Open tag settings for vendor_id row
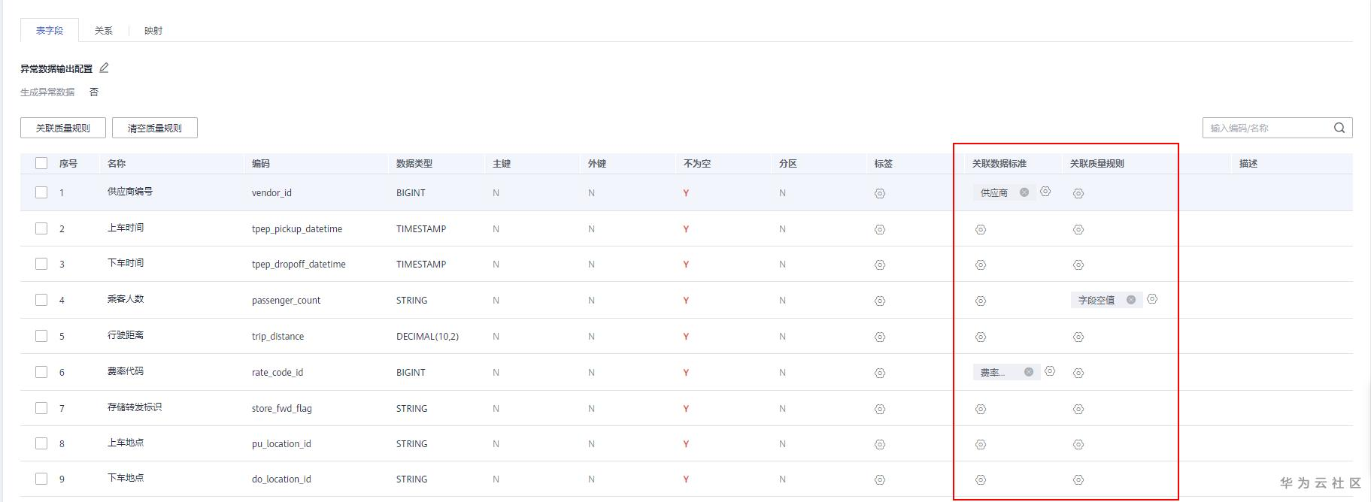 [880, 193]
